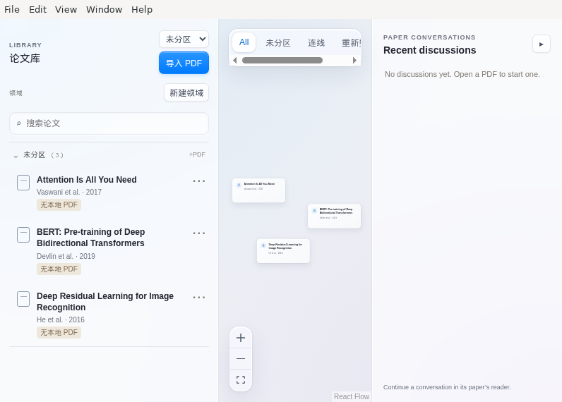Open the Edit menu
This screenshot has height=402, width=562.
click(37, 9)
